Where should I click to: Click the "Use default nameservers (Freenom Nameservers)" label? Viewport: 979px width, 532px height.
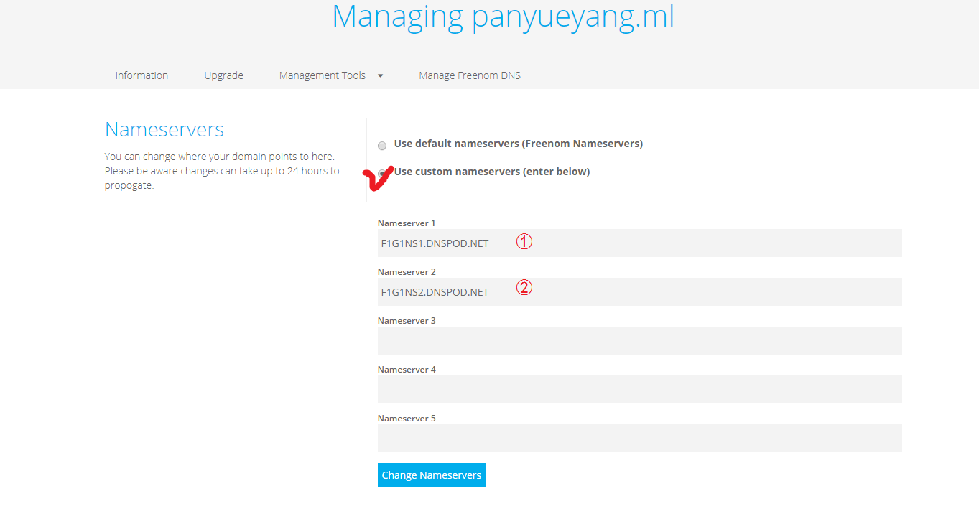(518, 144)
